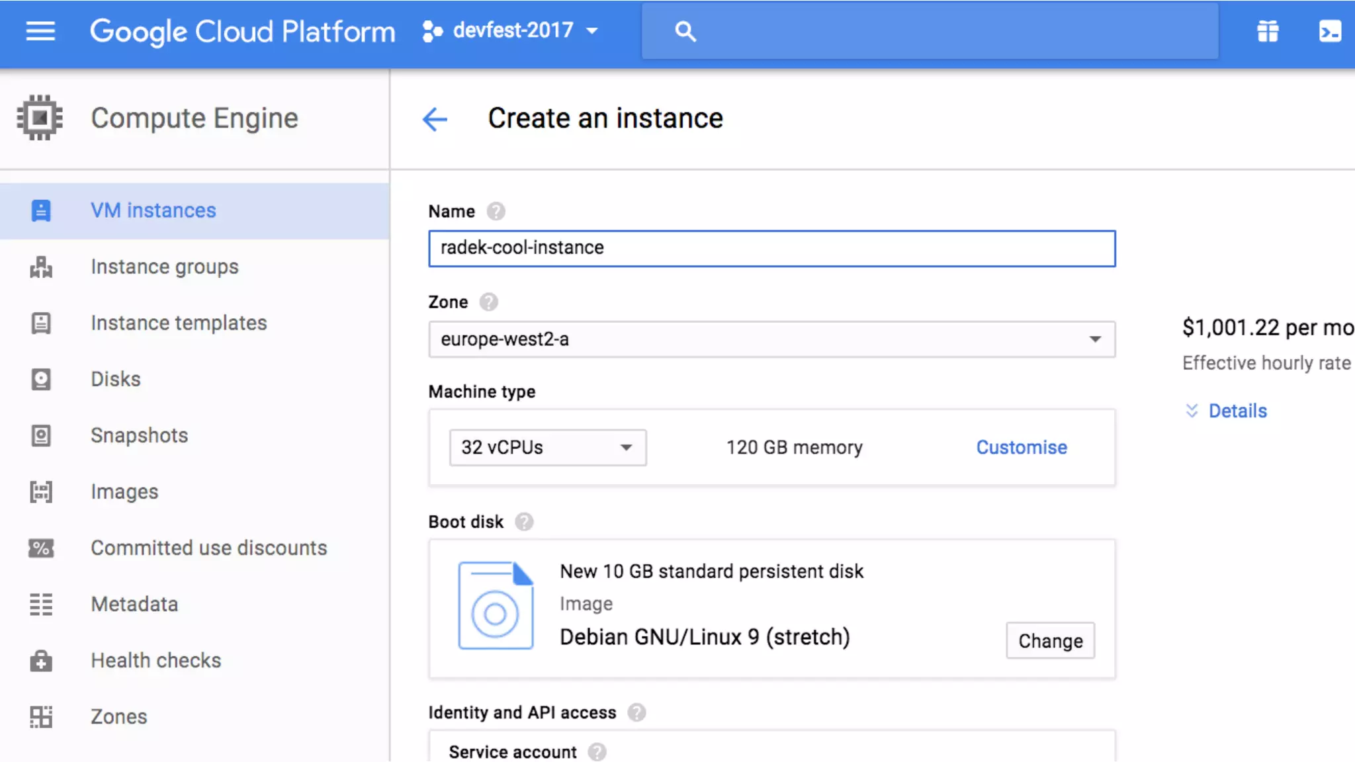This screenshot has width=1355, height=762.
Task: Click the help icon next to Name
Action: 496,212
